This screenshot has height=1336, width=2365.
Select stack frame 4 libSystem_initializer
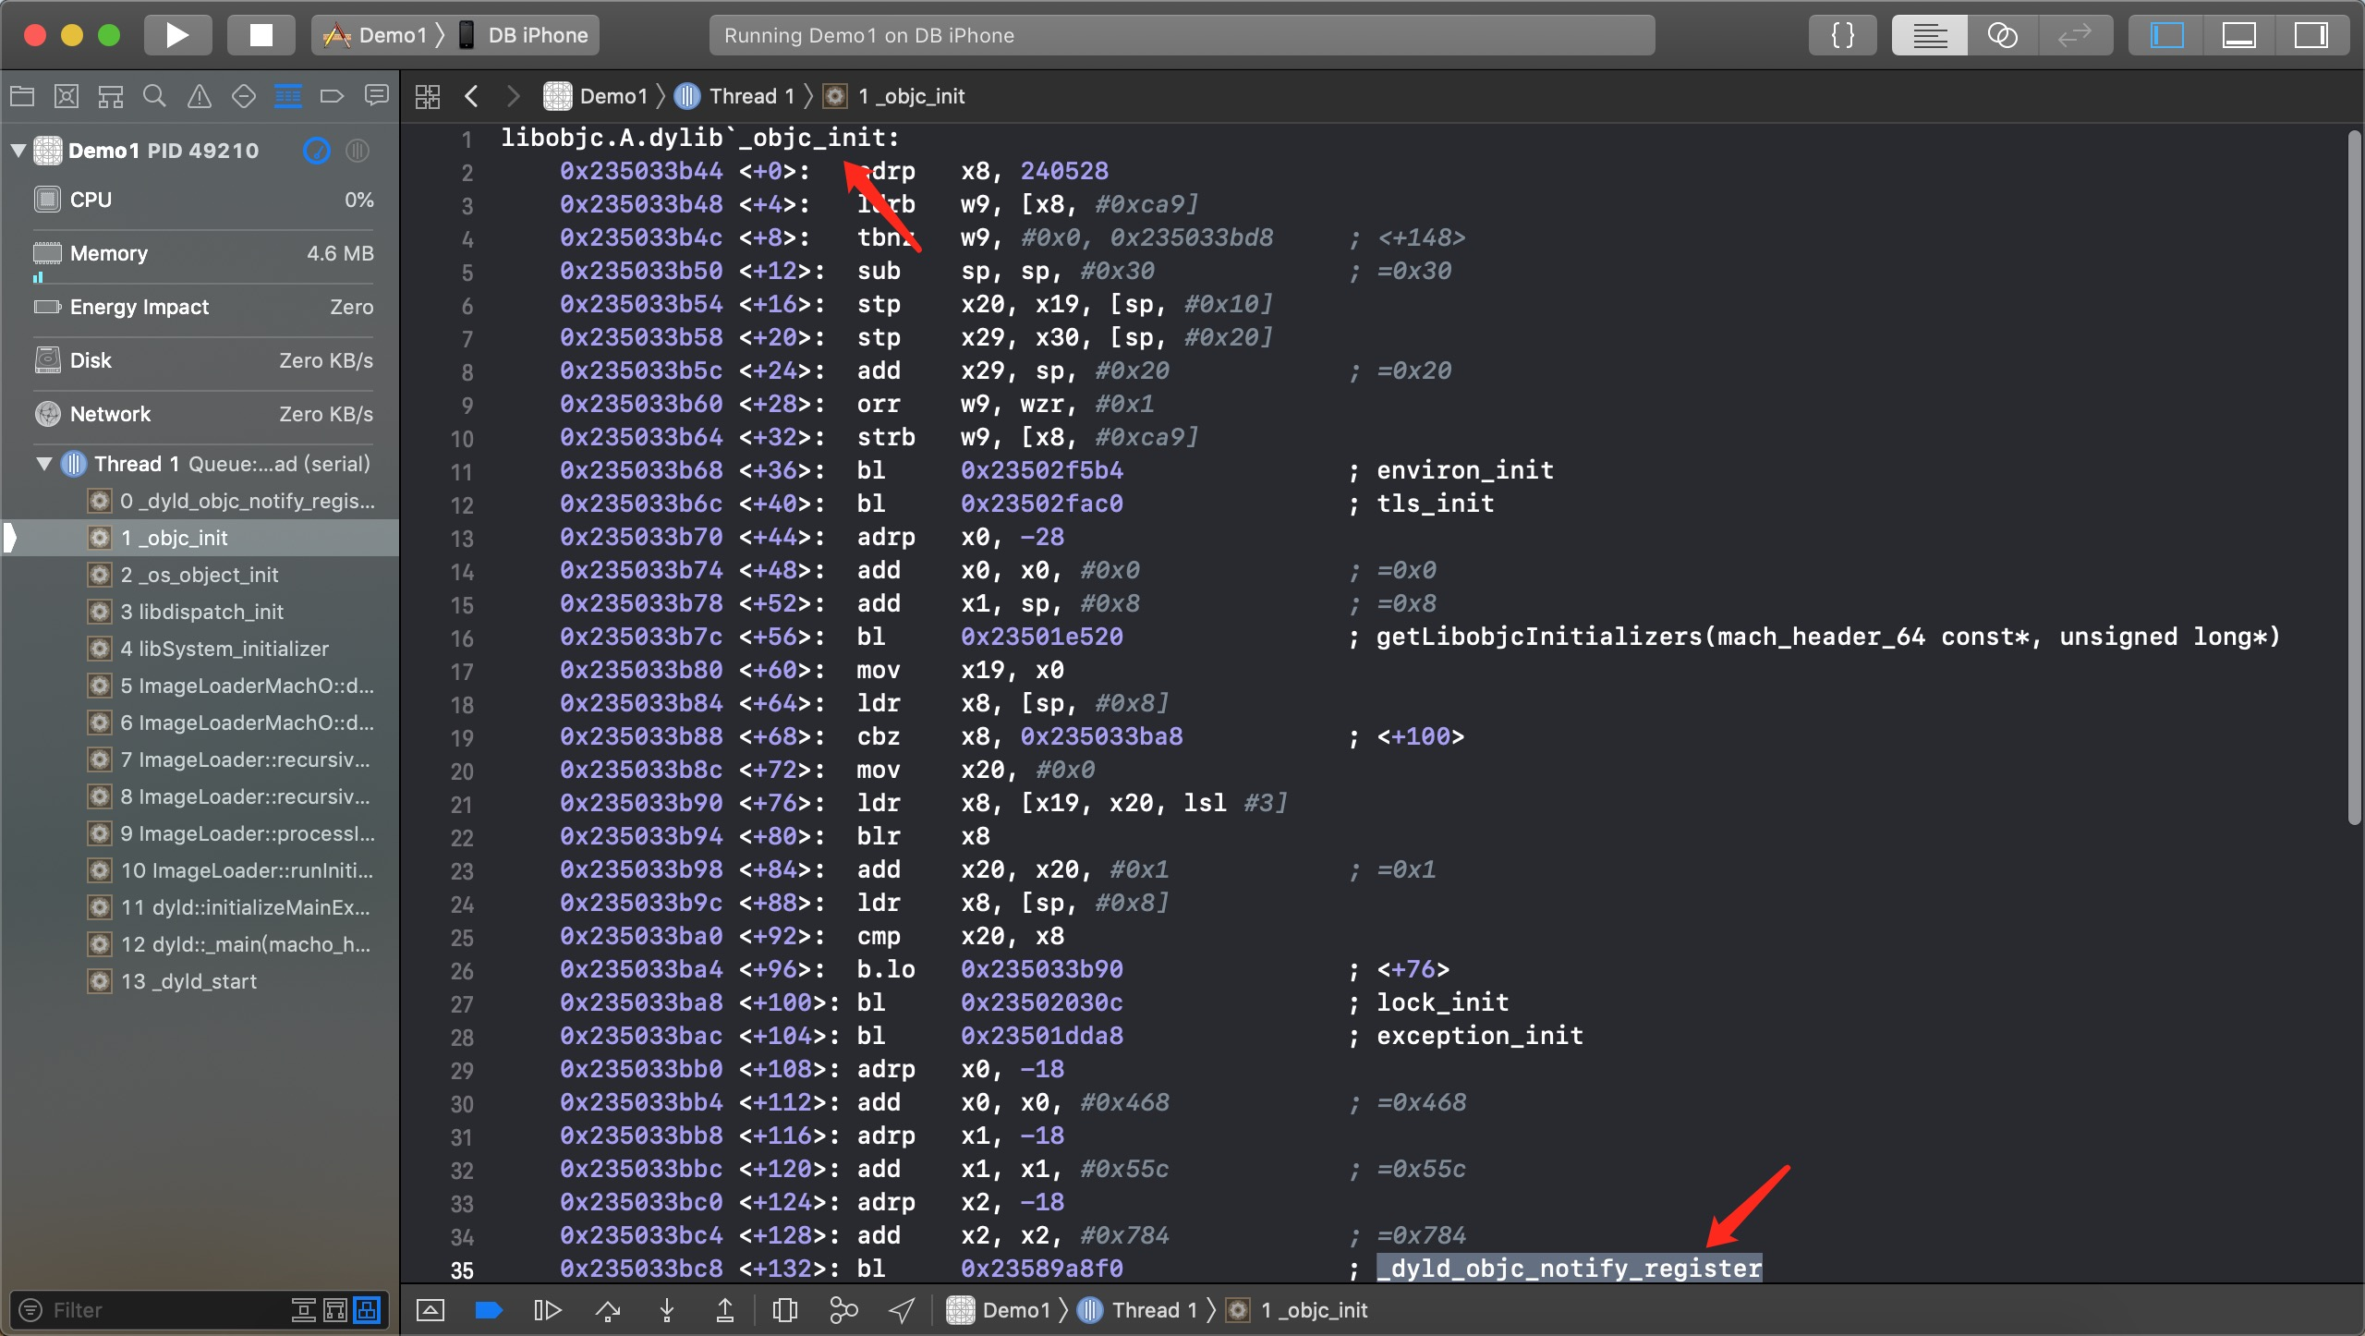coord(224,649)
